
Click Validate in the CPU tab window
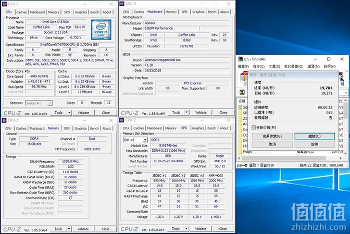click(83, 113)
